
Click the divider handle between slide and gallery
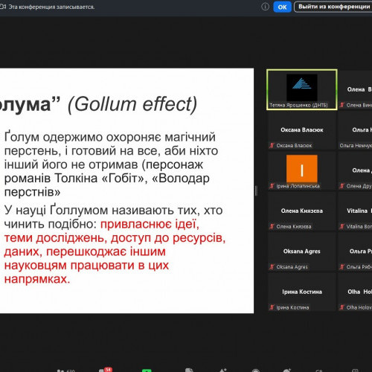tap(256, 190)
